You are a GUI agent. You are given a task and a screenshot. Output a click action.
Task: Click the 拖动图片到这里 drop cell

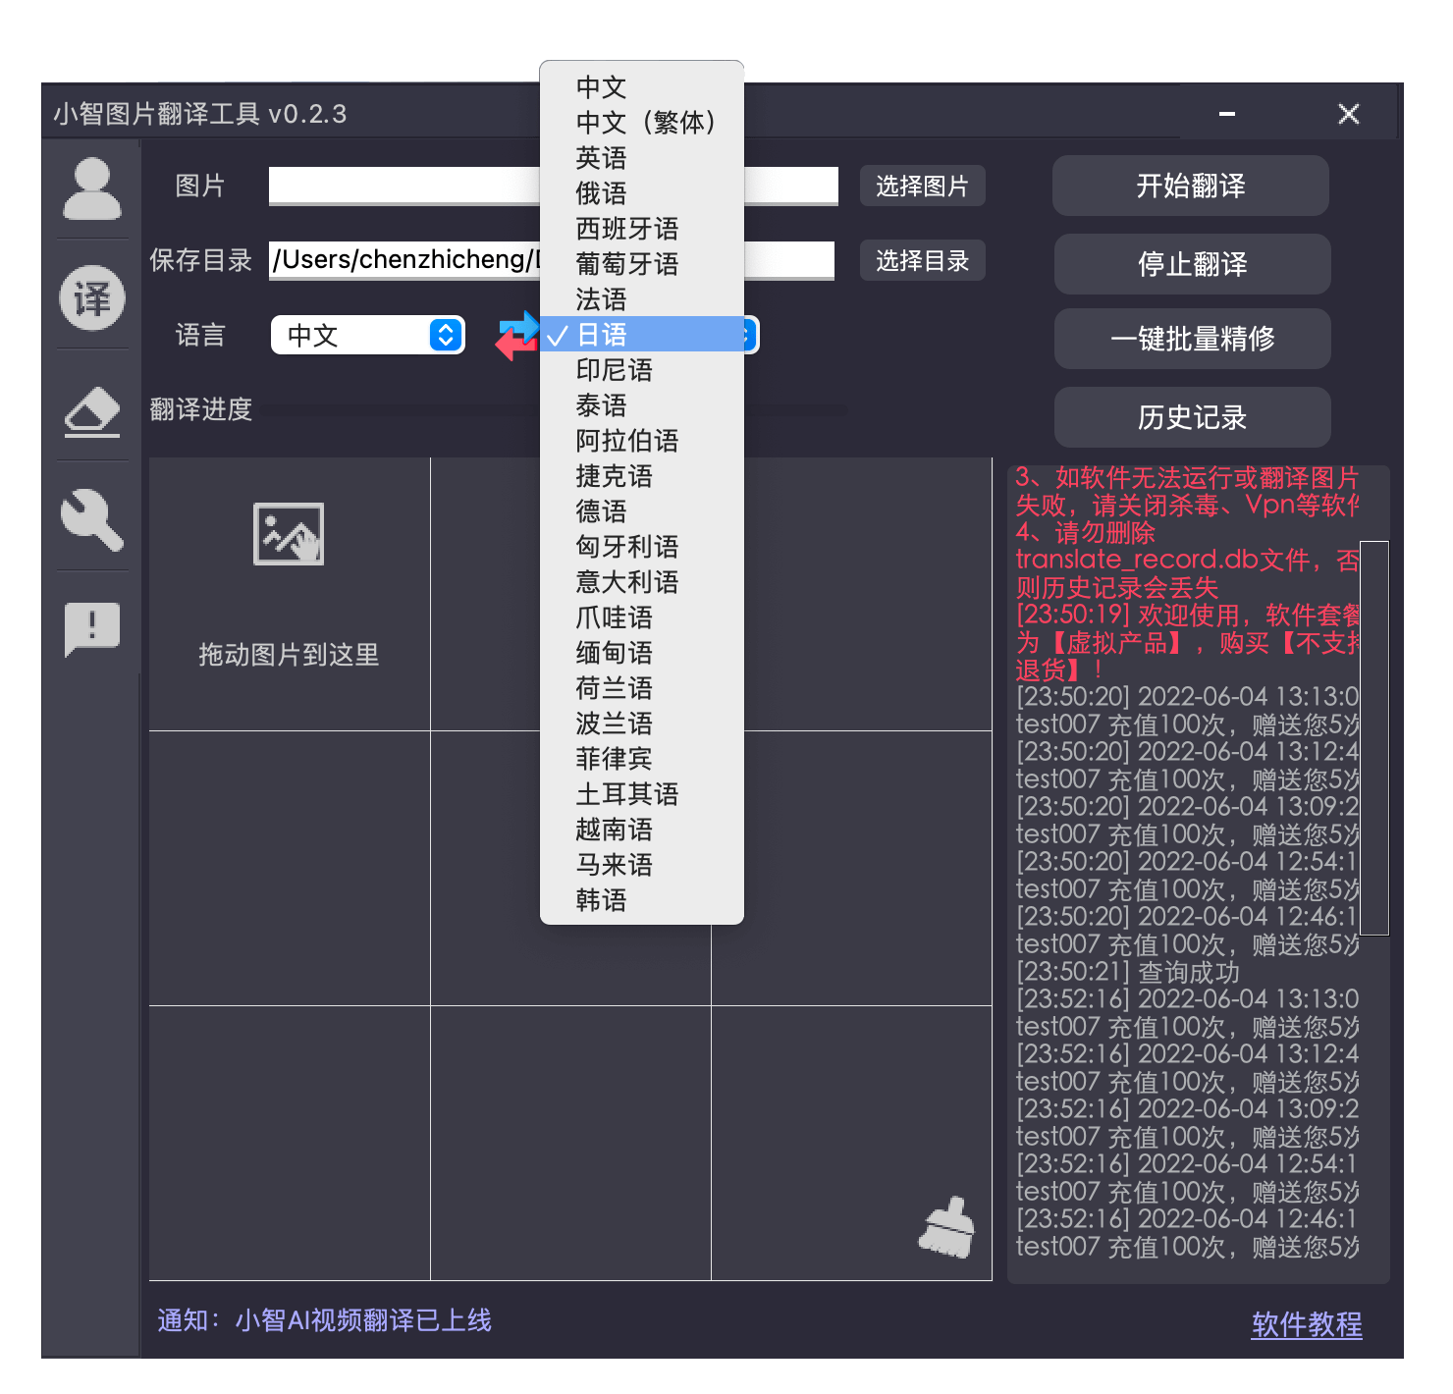click(290, 594)
